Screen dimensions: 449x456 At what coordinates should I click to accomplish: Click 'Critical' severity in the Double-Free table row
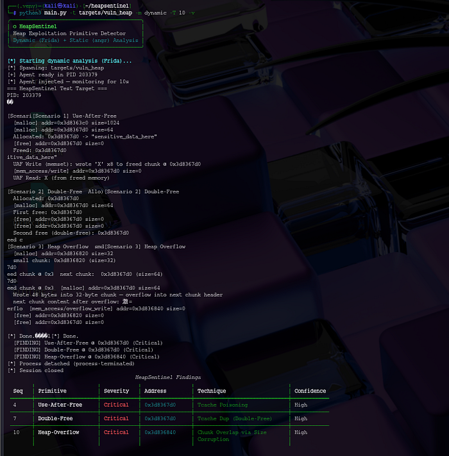(x=116, y=419)
